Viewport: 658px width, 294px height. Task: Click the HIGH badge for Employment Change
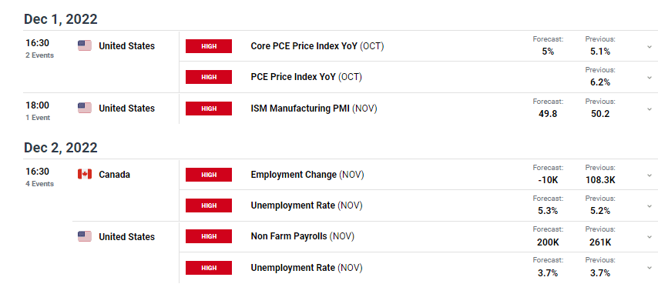[209, 175]
